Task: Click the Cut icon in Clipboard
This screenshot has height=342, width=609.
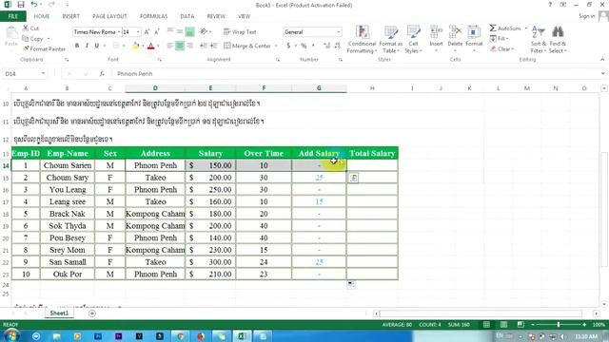Action: pos(26,28)
